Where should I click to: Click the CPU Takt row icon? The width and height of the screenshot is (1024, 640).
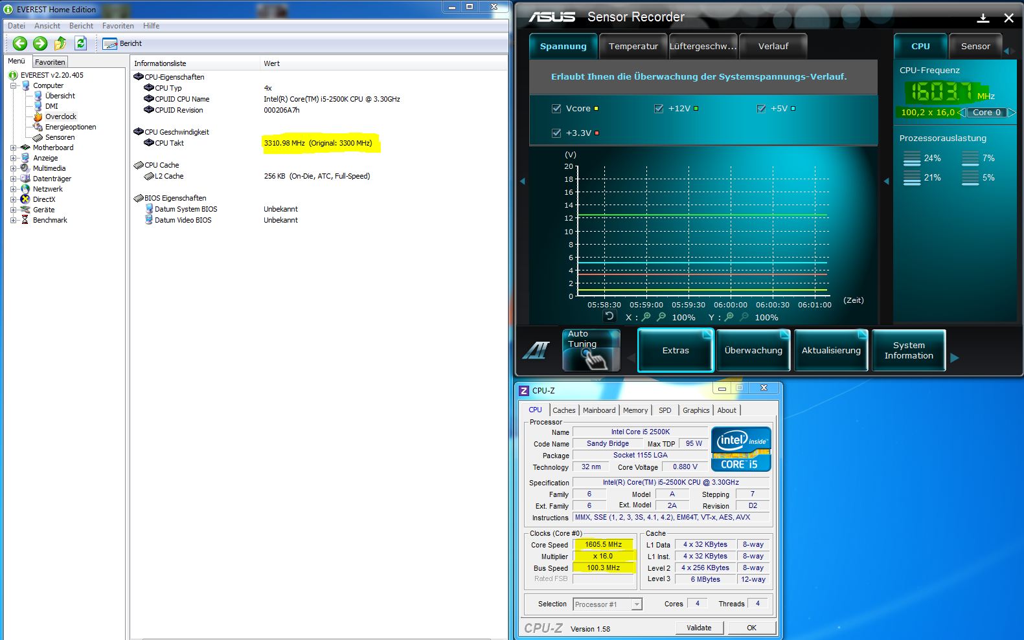coord(149,143)
